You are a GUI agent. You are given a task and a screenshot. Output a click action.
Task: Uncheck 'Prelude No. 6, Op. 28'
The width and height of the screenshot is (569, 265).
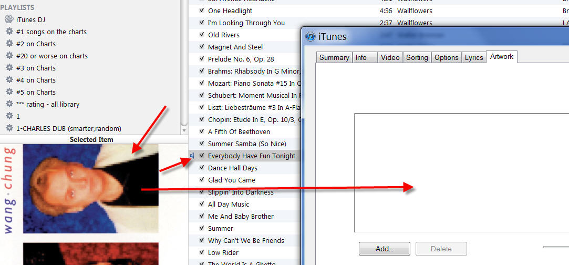(202, 59)
